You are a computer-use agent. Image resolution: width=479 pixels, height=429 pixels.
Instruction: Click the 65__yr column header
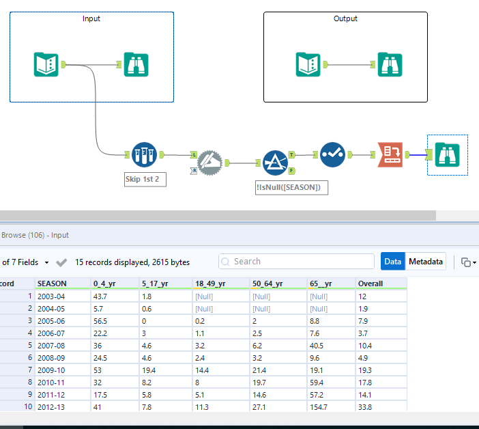[331, 283]
